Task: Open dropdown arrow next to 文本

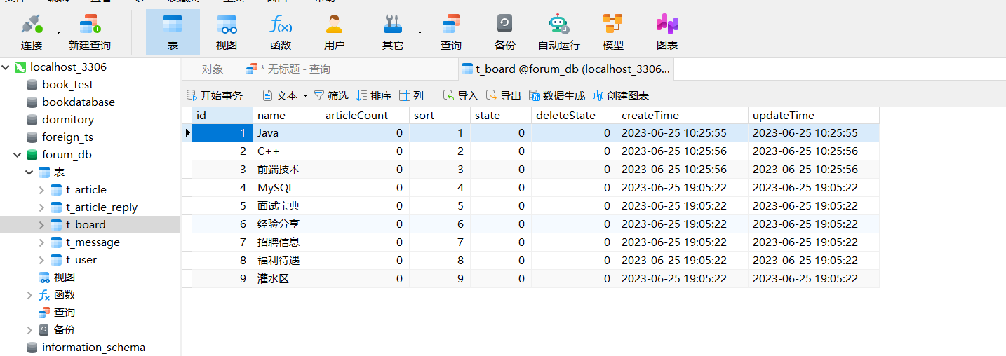Action: (x=305, y=96)
